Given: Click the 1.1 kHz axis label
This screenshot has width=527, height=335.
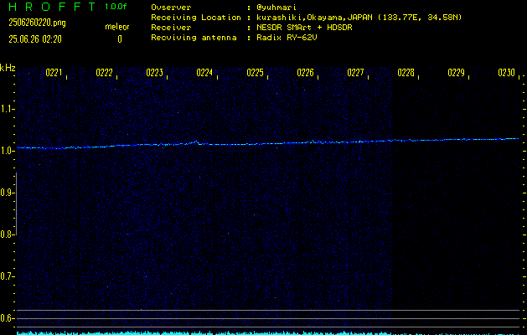Looking at the screenshot, I should (6, 109).
